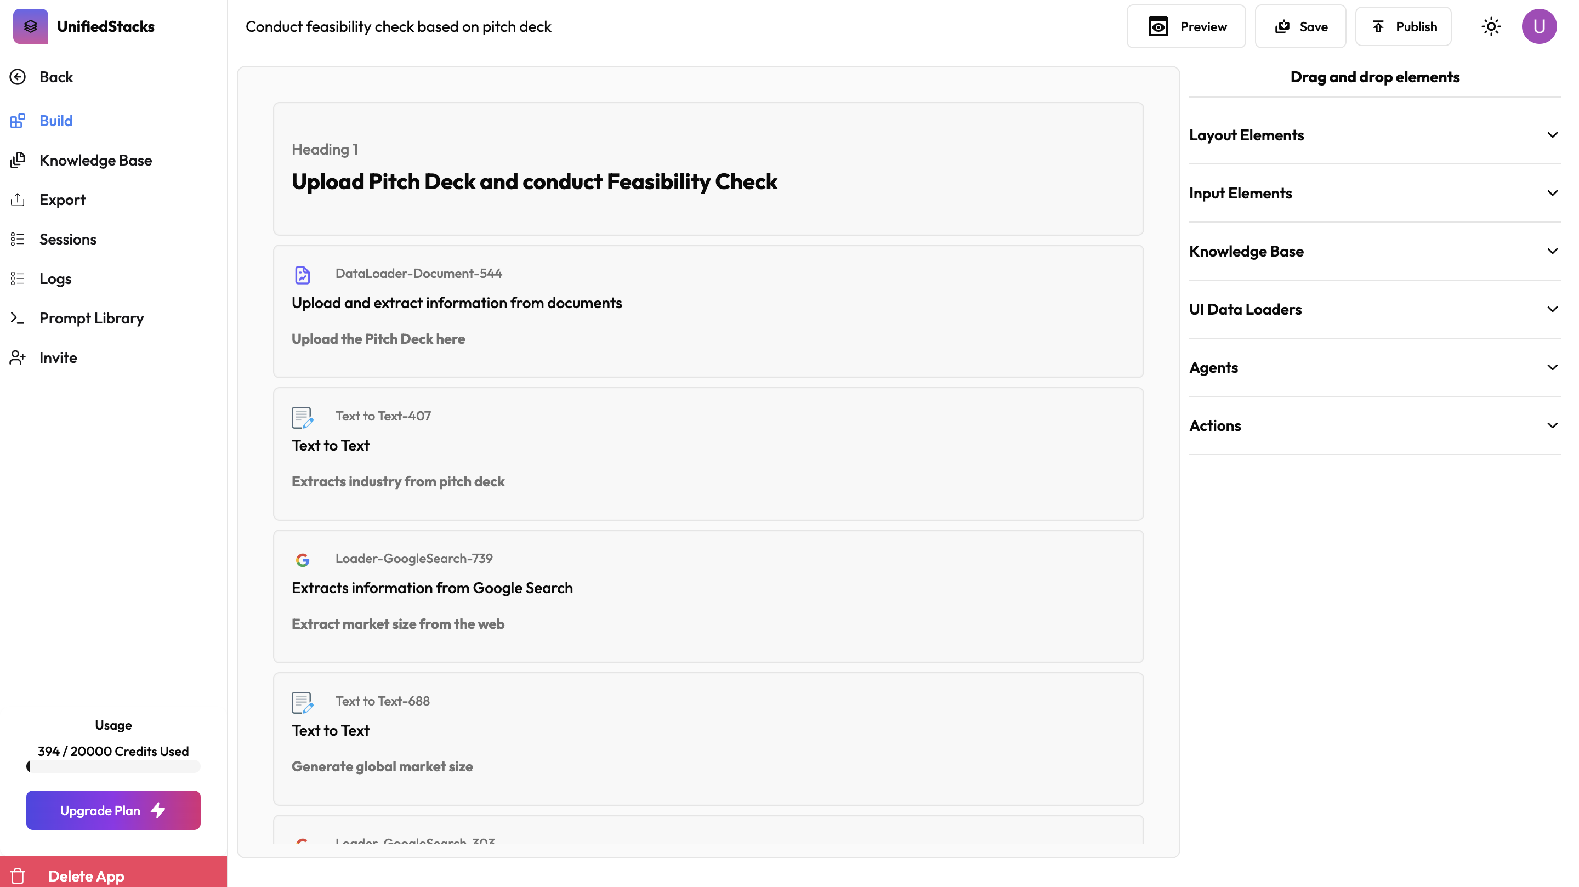Select the Heading 1 title block

[x=708, y=168]
